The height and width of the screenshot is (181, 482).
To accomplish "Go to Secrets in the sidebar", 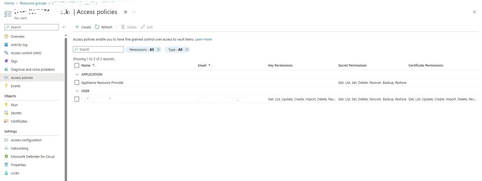I will [16, 113].
